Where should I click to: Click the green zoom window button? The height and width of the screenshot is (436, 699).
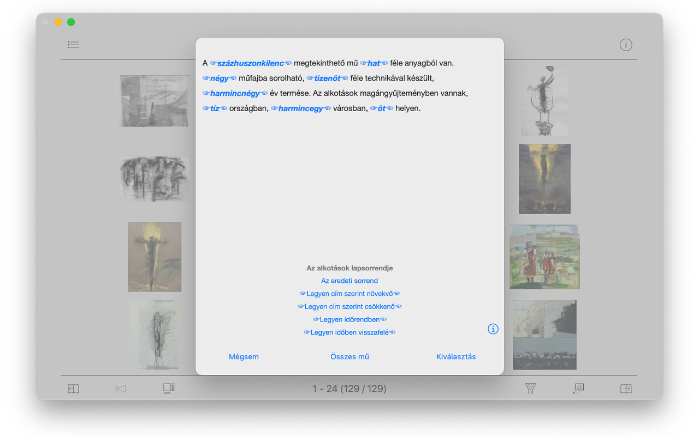(71, 22)
